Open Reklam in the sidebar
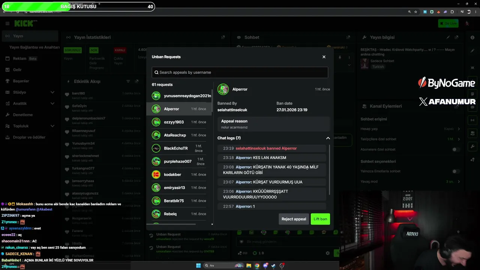 (x=30, y=58)
